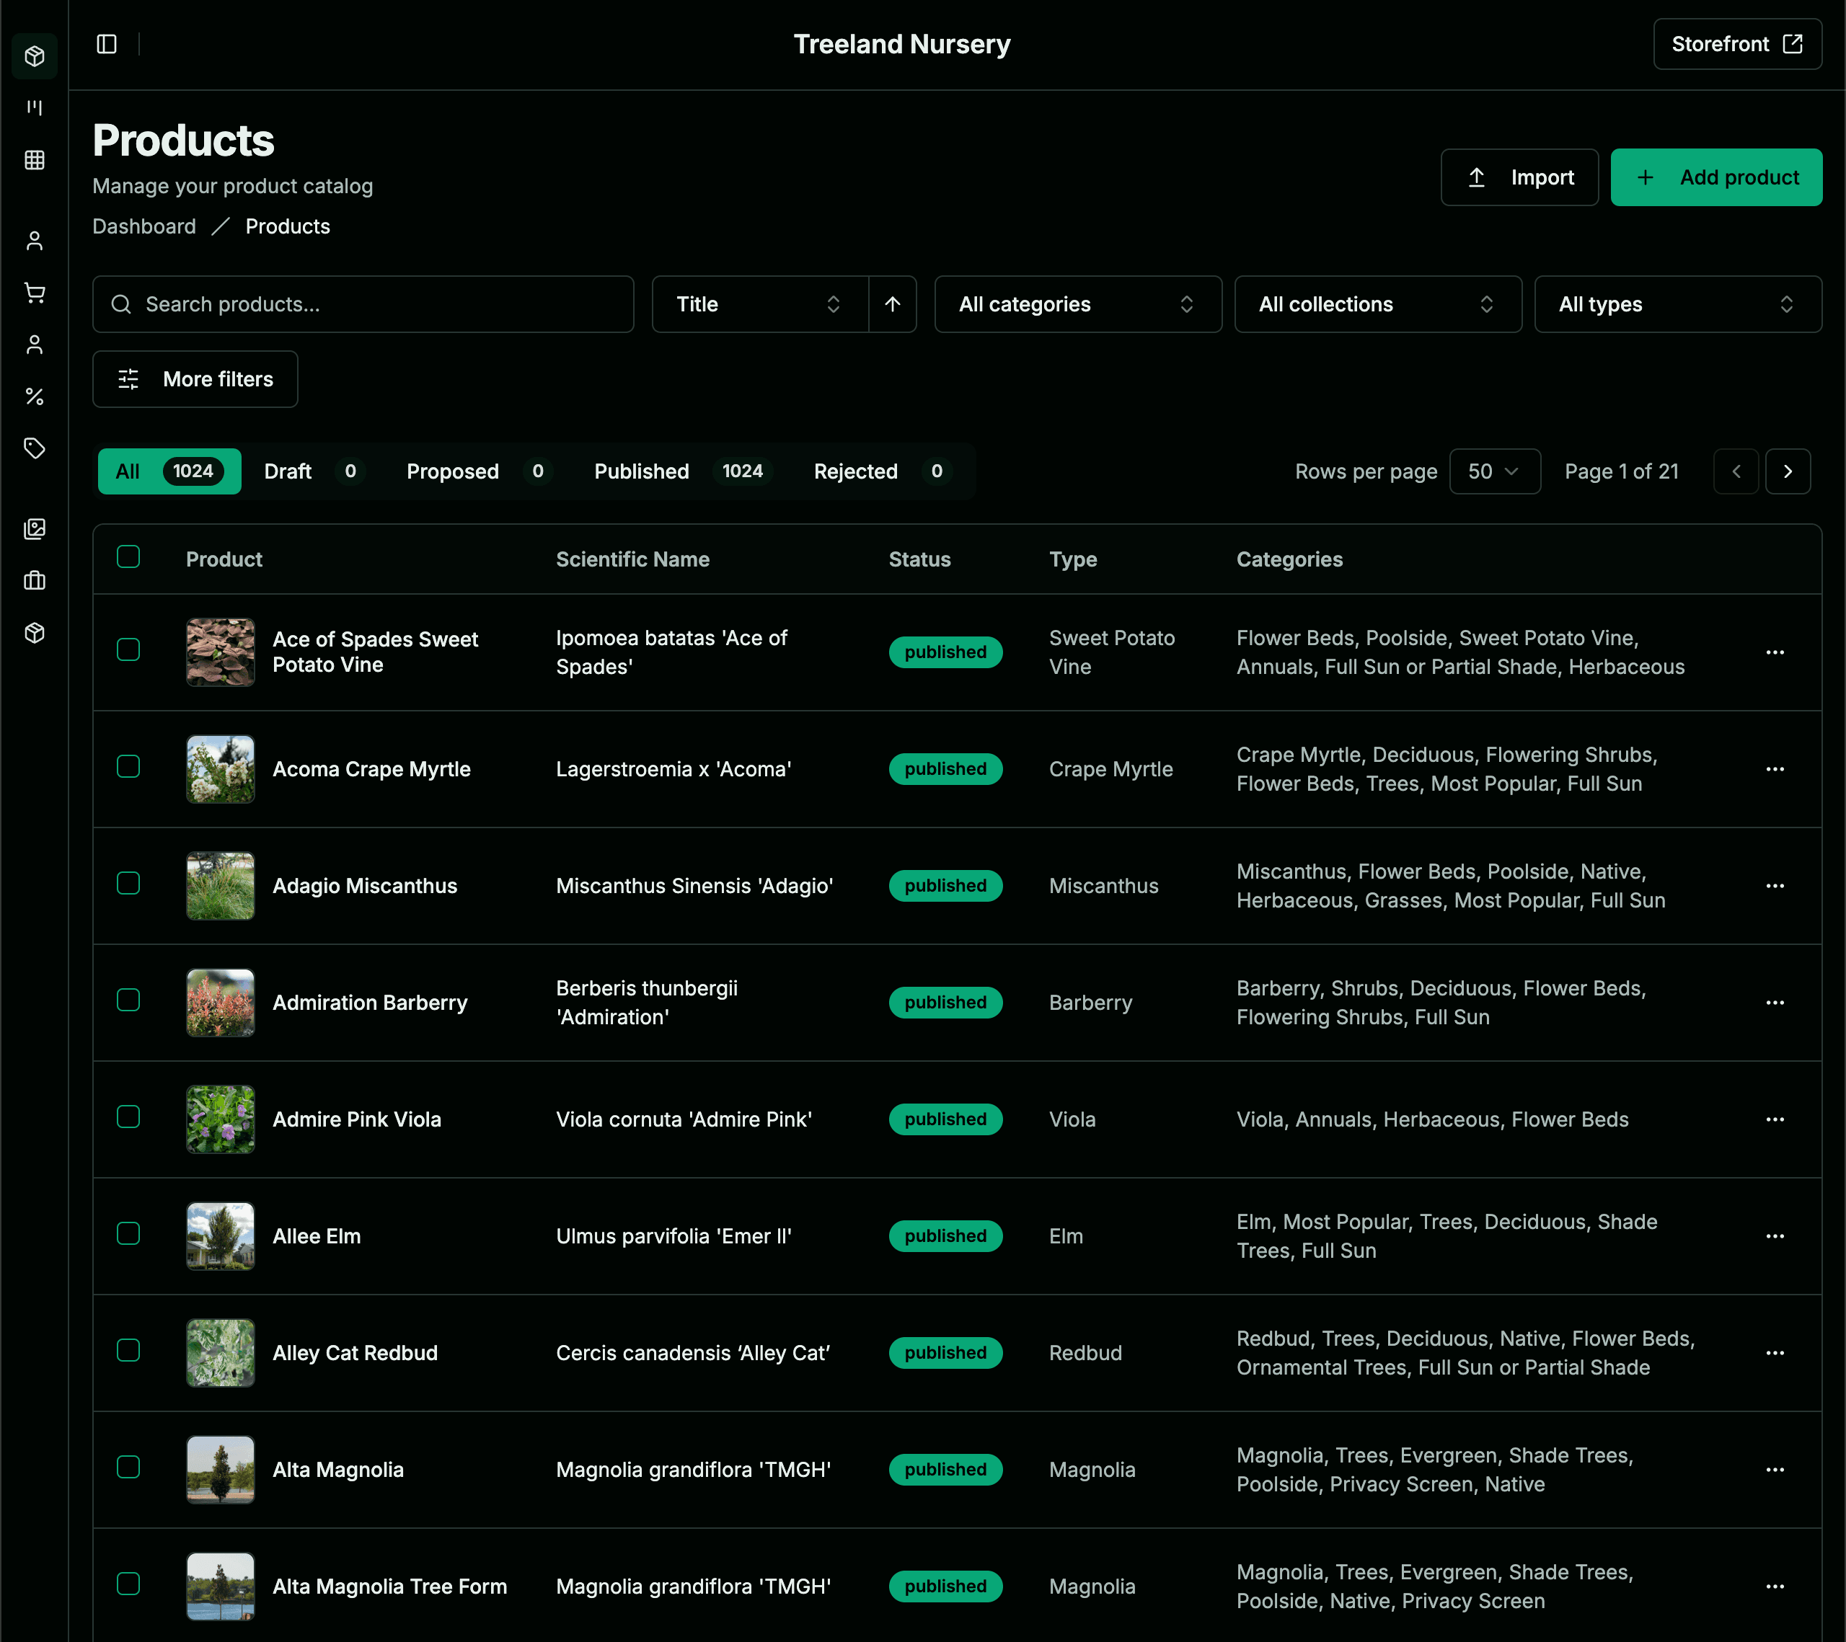Switch to the Published tab

[641, 471]
